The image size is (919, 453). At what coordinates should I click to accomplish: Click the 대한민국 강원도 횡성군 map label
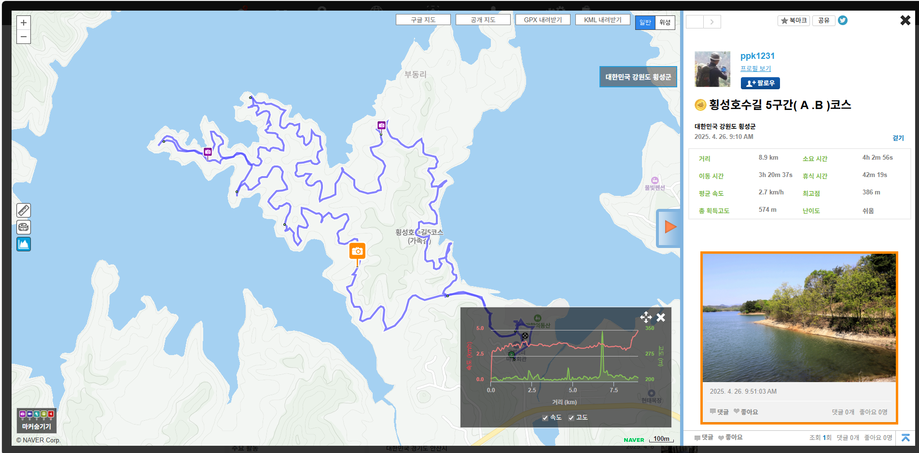638,77
